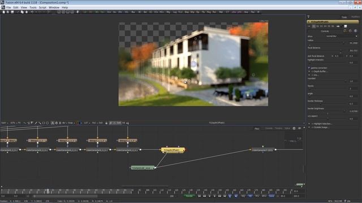The height and width of the screenshot is (203, 362).
Task: Switch to the Tools tab in control panel
Action: [344, 17]
